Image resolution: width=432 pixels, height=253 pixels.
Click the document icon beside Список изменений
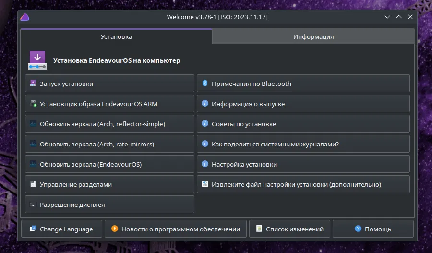click(259, 229)
